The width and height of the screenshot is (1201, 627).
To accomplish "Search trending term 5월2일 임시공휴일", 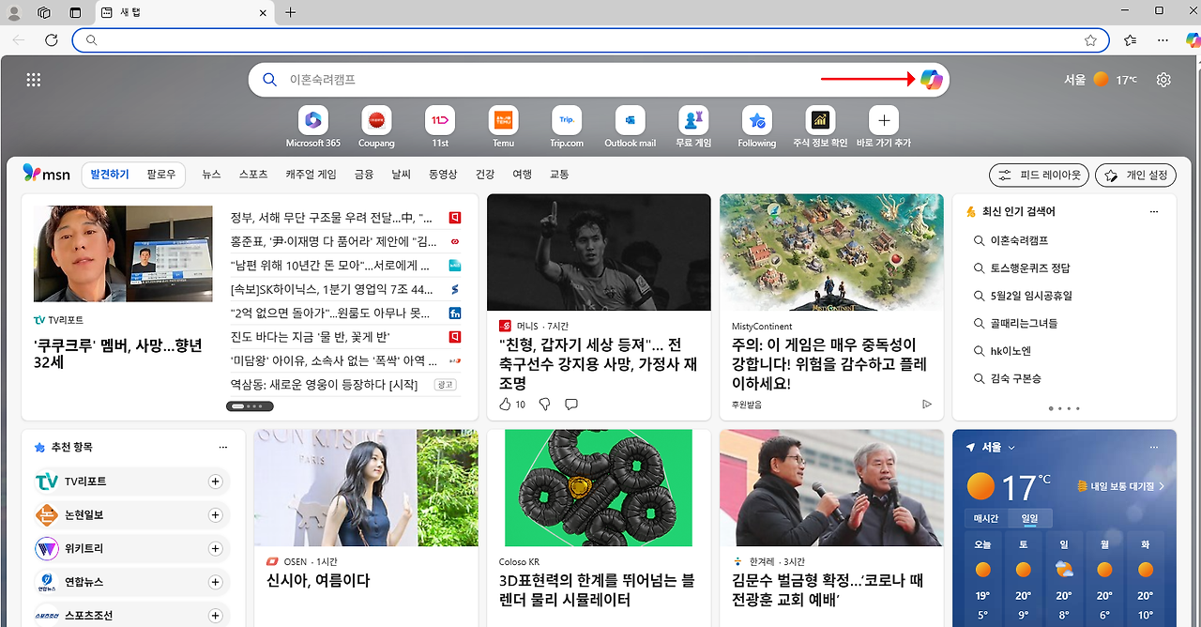I will [1031, 296].
